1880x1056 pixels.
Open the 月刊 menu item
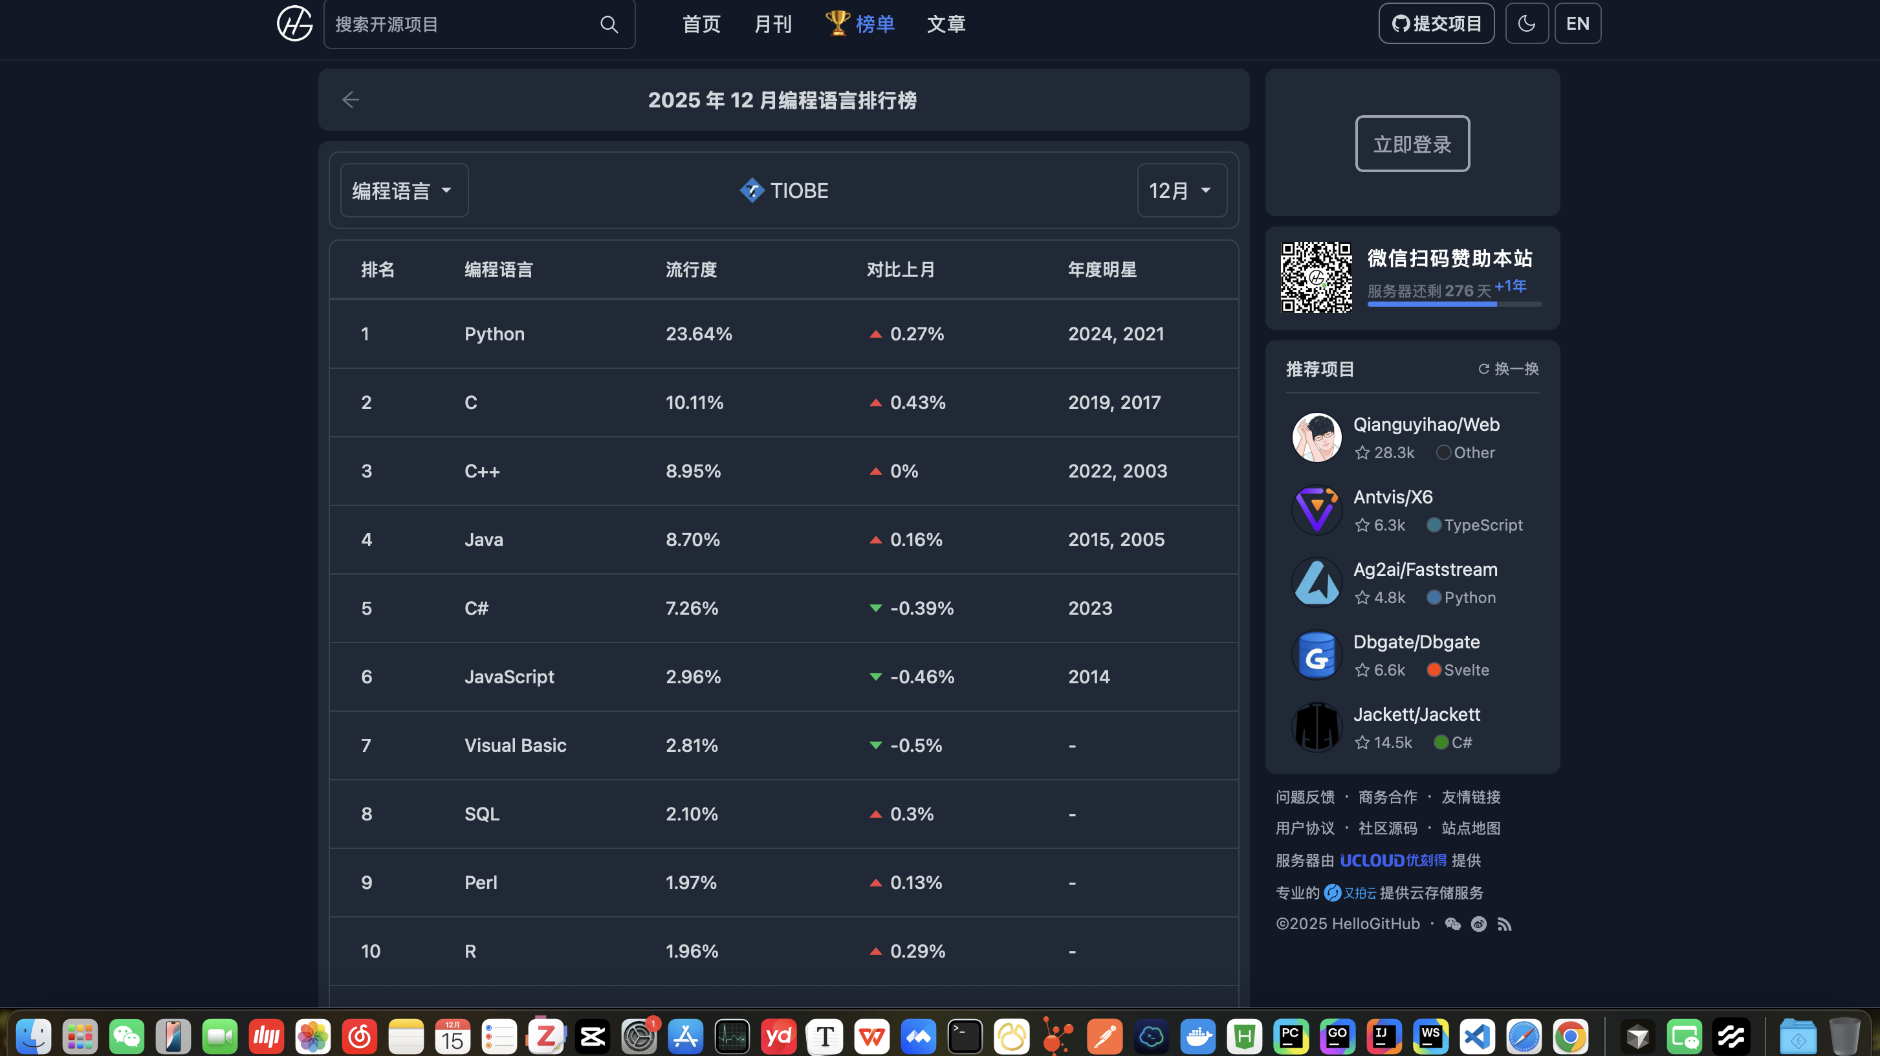click(772, 24)
